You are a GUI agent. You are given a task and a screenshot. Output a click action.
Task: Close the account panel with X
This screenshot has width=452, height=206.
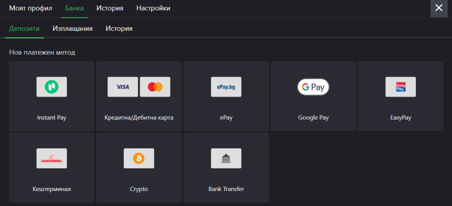[x=439, y=8]
